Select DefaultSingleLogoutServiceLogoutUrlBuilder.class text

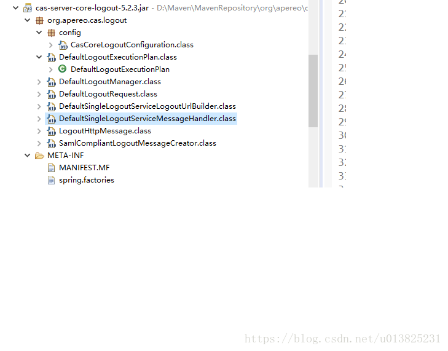coord(147,106)
